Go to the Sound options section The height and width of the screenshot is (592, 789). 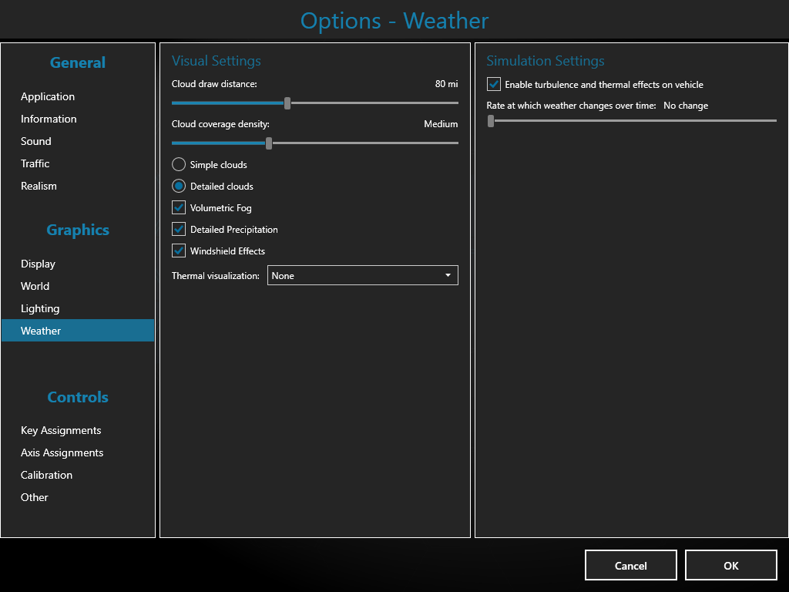(x=36, y=141)
